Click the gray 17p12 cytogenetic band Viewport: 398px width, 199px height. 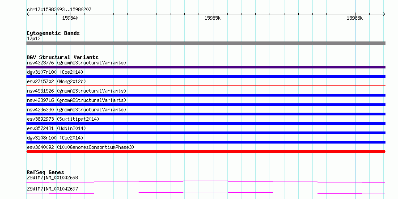(x=206, y=43)
